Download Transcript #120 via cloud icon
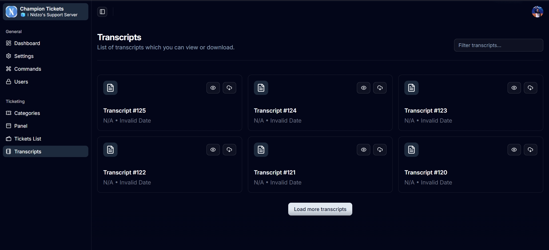 pyautogui.click(x=530, y=150)
